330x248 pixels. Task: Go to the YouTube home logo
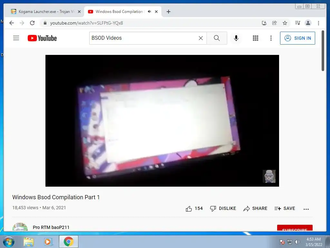(42, 38)
